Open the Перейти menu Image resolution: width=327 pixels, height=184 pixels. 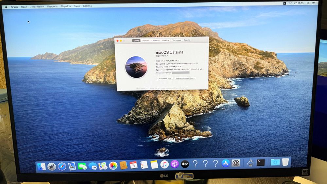click(x=66, y=6)
